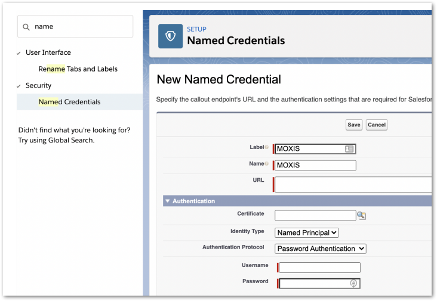Collapse the Authentication section triangle
This screenshot has height=301, width=437.
168,201
